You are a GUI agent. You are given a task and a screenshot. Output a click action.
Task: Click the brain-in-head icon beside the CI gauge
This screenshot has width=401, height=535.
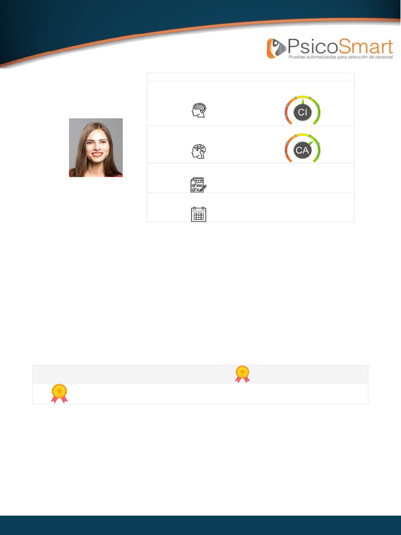(199, 111)
